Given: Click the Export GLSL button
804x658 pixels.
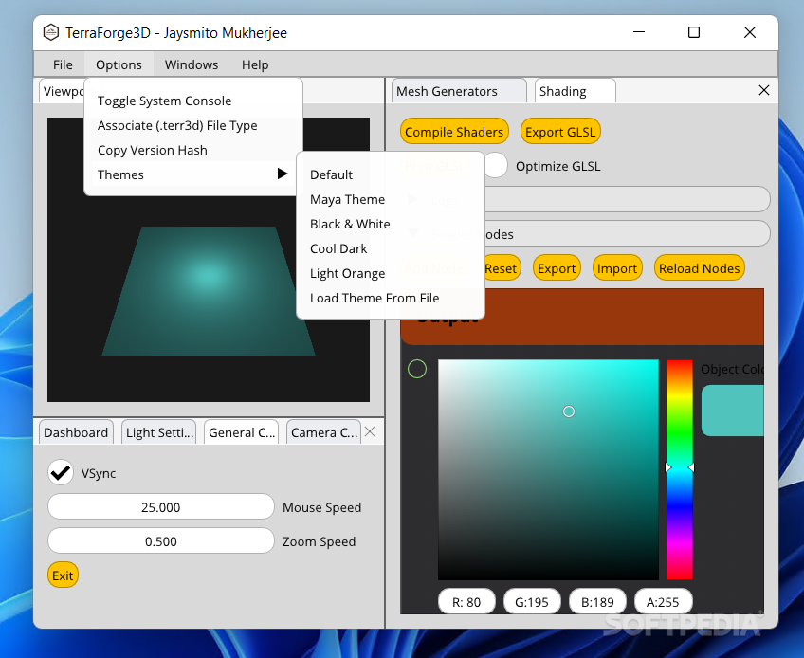Looking at the screenshot, I should tap(560, 132).
